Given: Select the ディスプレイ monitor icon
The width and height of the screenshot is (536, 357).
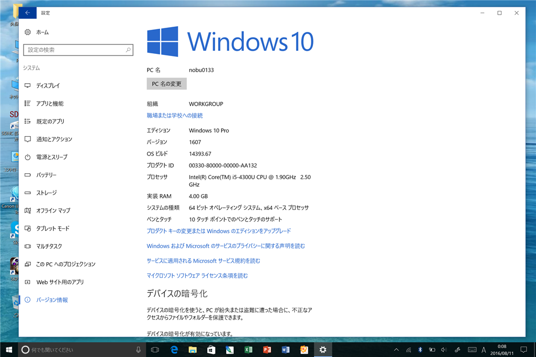Looking at the screenshot, I should 28,85.
